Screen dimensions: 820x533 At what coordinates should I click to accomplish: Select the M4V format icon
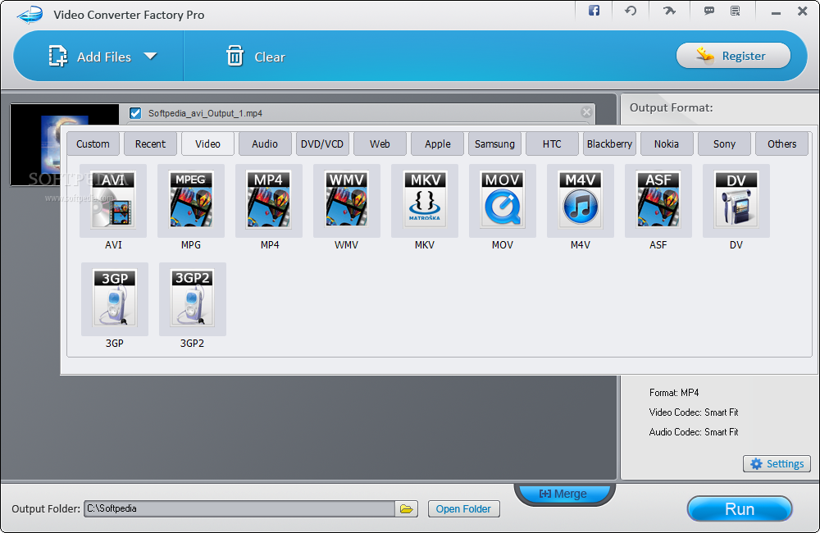581,201
